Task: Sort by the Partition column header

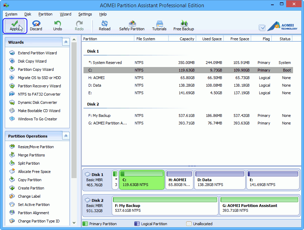Action: click(108, 39)
